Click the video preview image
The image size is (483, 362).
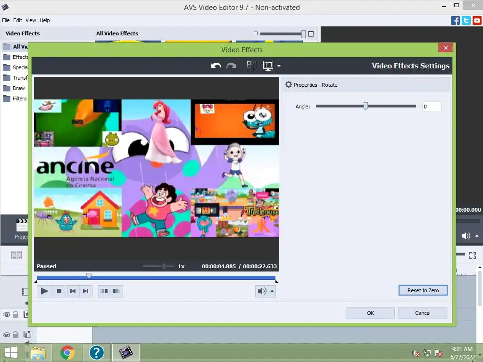tap(157, 168)
